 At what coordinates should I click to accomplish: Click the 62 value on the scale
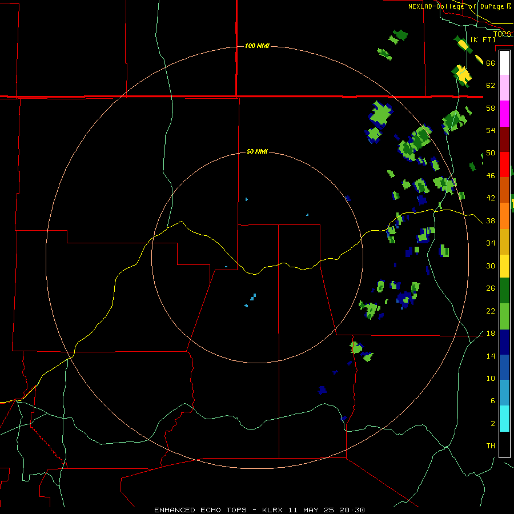click(x=491, y=86)
